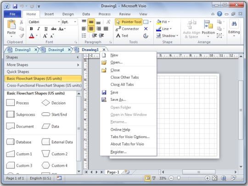Select the Subprocess shape
248x186 pixels.
click(20, 115)
